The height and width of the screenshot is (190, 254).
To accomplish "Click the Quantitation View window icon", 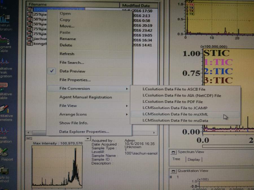I will tap(173, 171).
